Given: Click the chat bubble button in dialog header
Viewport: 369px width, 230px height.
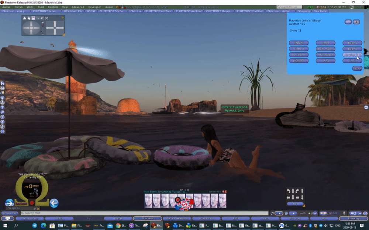Looking at the screenshot, I should (348, 22).
